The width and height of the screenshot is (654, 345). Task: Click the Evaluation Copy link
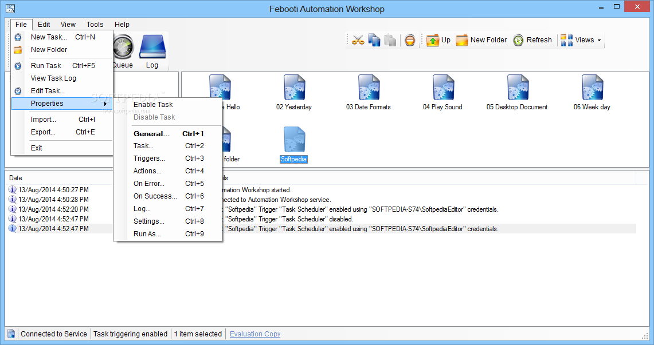pyautogui.click(x=255, y=334)
